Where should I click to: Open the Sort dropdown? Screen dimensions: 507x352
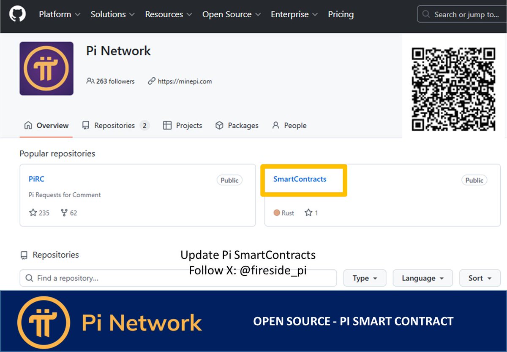click(480, 278)
